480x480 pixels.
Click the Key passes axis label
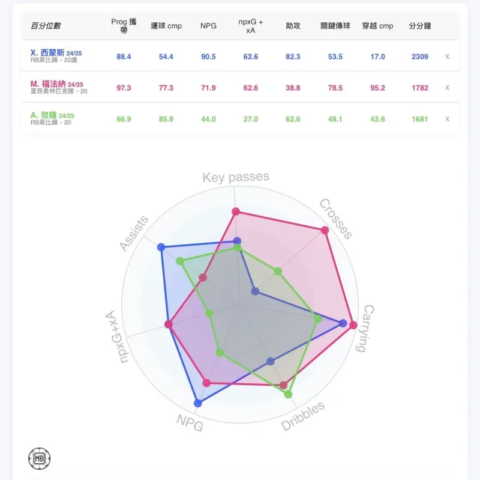(x=236, y=177)
